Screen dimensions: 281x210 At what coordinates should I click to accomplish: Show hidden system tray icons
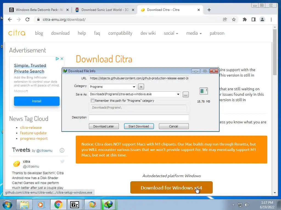[x=233, y=205]
